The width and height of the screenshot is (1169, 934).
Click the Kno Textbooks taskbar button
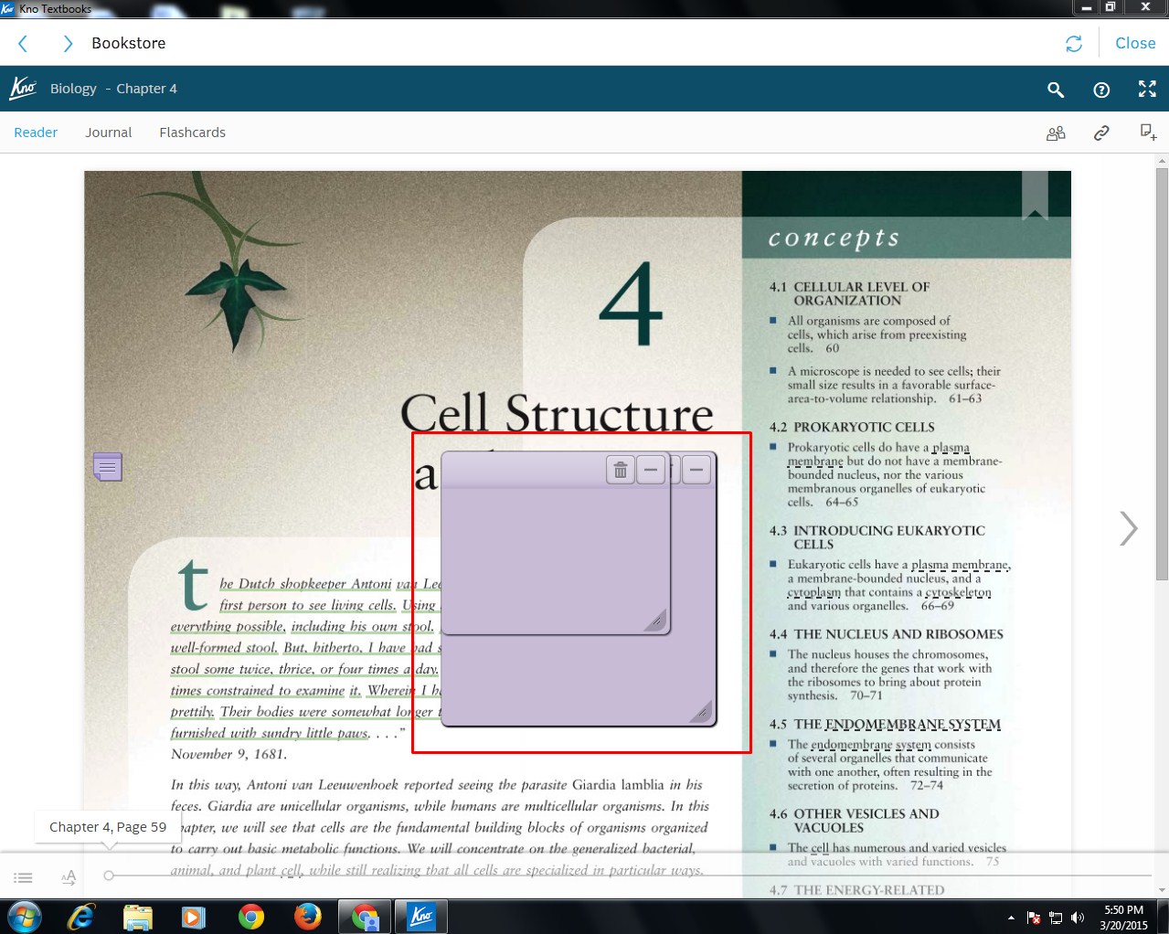421,917
